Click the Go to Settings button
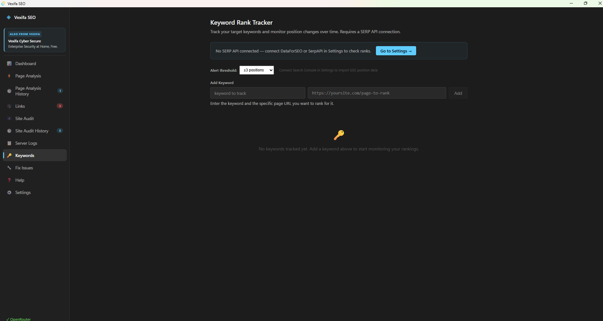Image resolution: width=603 pixels, height=321 pixels. click(396, 51)
